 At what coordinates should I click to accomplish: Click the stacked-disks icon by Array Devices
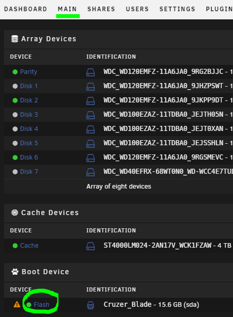click(x=15, y=39)
